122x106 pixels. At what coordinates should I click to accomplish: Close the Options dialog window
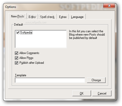(x=109, y=6)
